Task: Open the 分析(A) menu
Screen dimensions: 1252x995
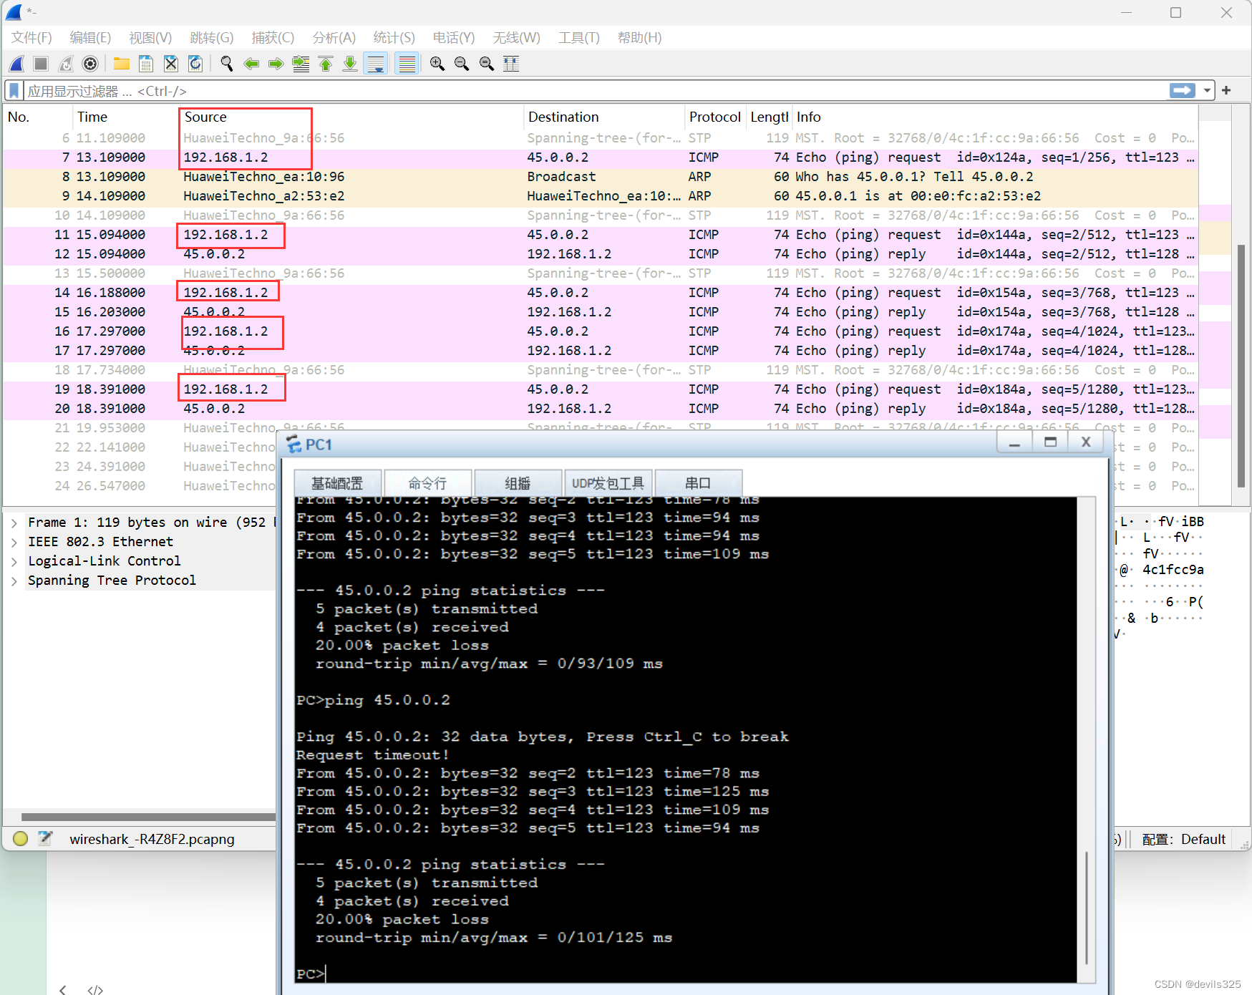Action: pos(334,37)
